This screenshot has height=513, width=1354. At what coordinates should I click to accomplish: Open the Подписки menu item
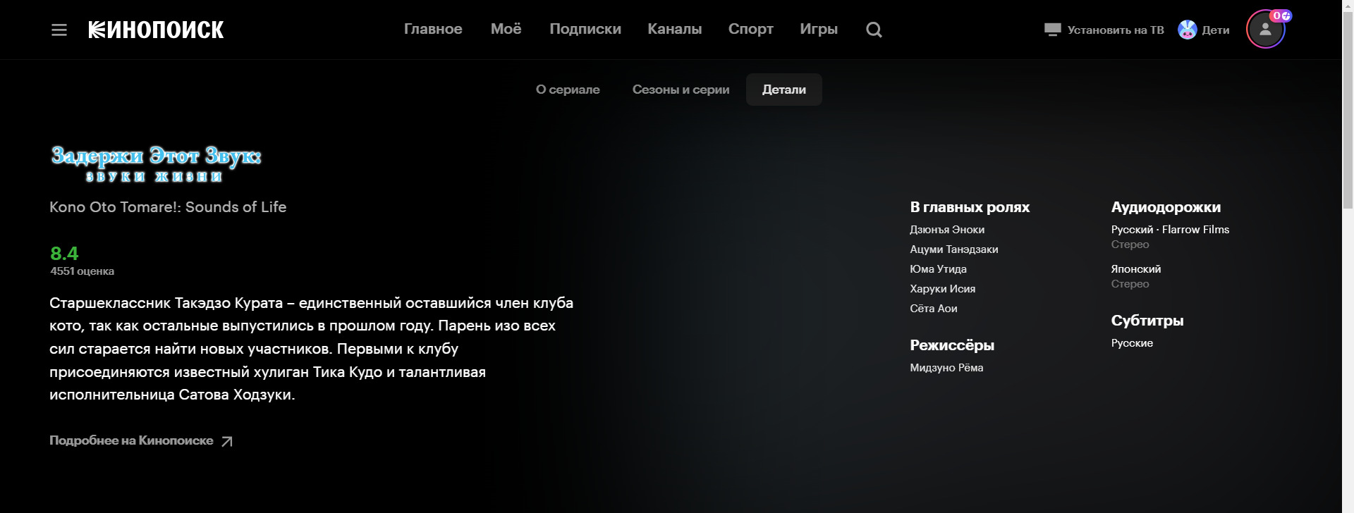pos(585,30)
